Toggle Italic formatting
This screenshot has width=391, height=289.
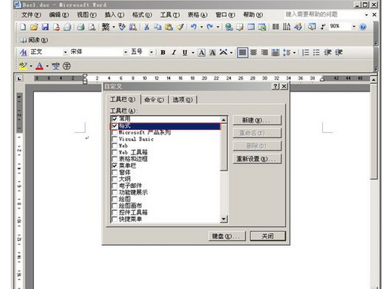(174, 53)
